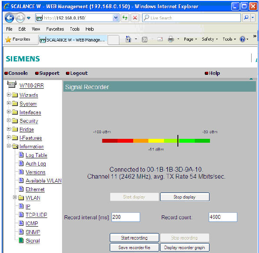Open the recent pages dropdown arrow

(x=29, y=18)
